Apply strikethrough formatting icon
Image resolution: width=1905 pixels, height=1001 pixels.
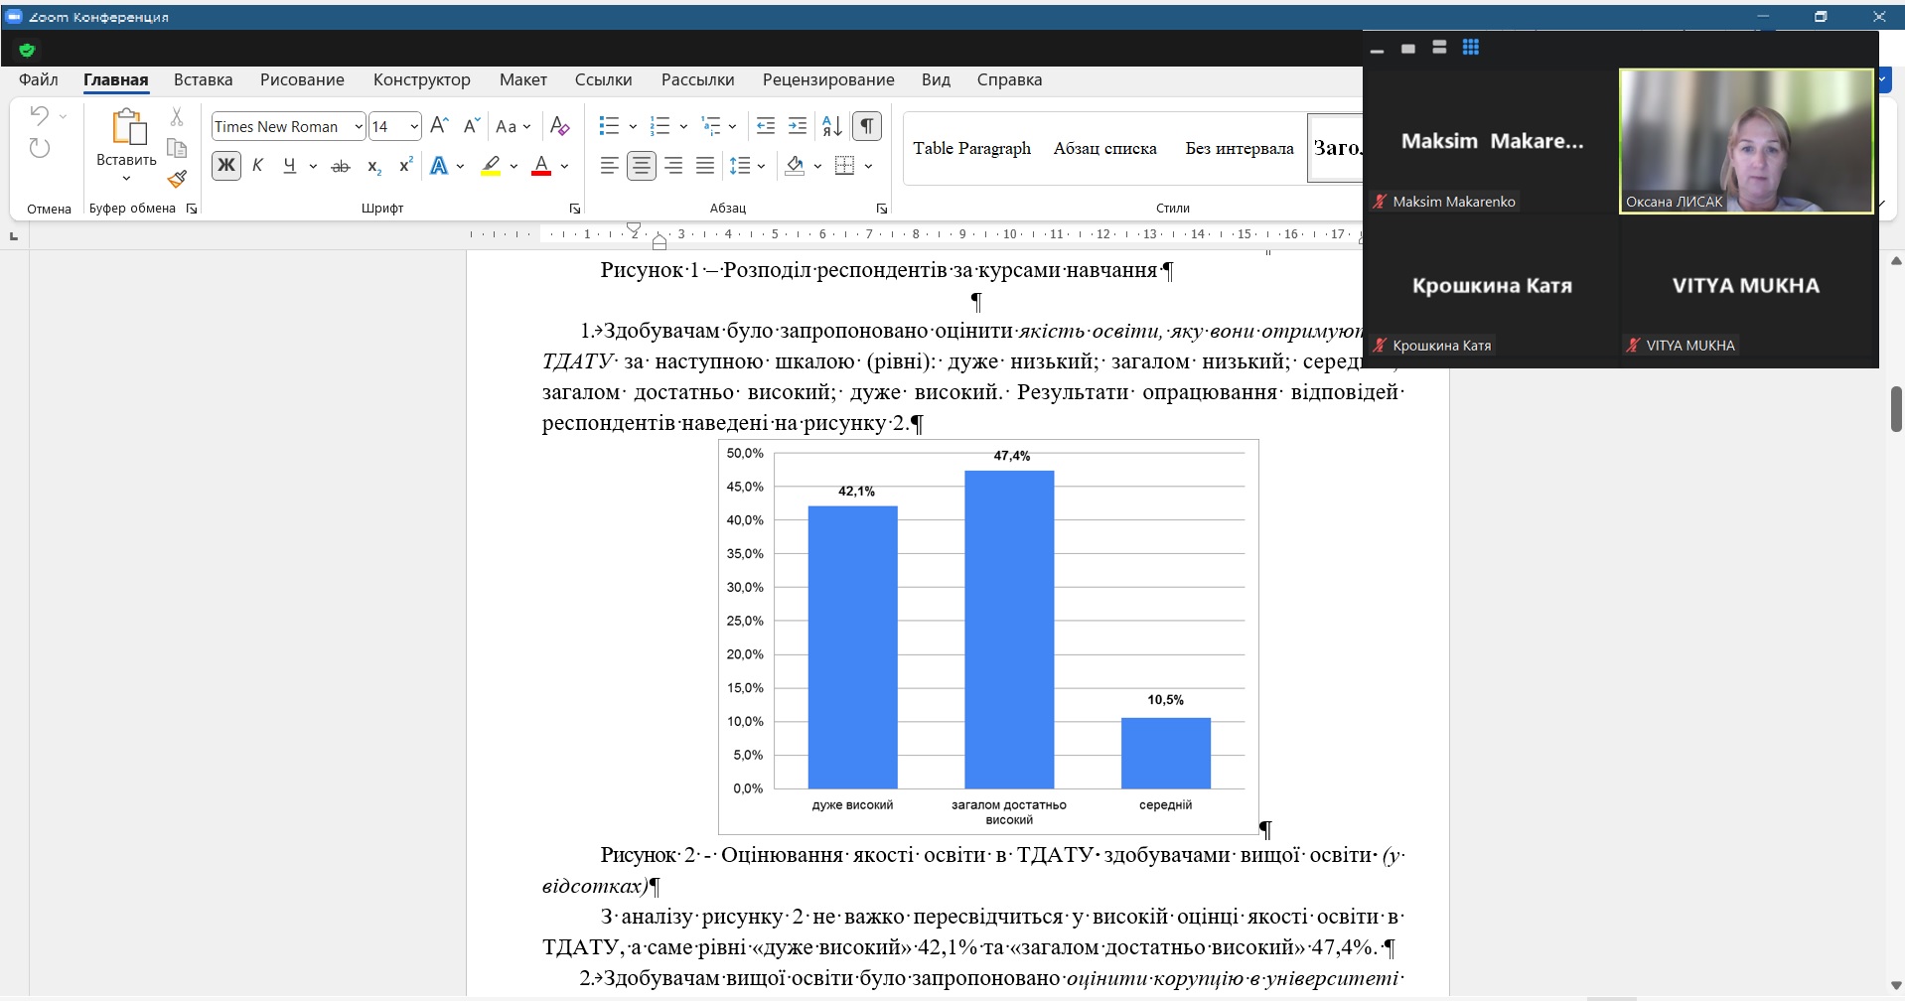coord(341,167)
